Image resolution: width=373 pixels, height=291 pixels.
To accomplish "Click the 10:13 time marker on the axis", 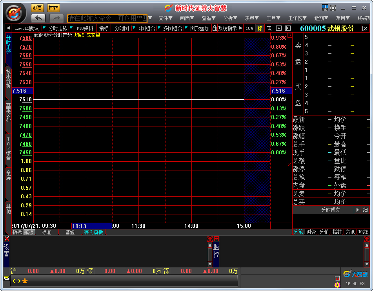I will point(92,226).
